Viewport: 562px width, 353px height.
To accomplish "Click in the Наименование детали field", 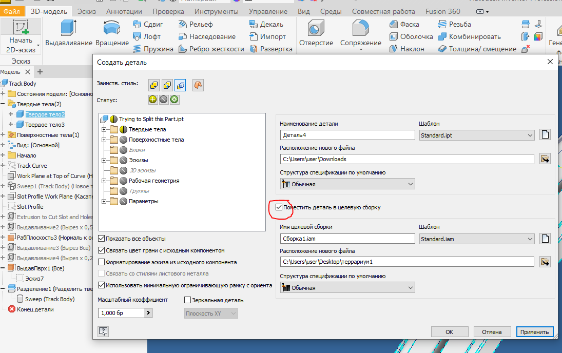I will (x=347, y=134).
